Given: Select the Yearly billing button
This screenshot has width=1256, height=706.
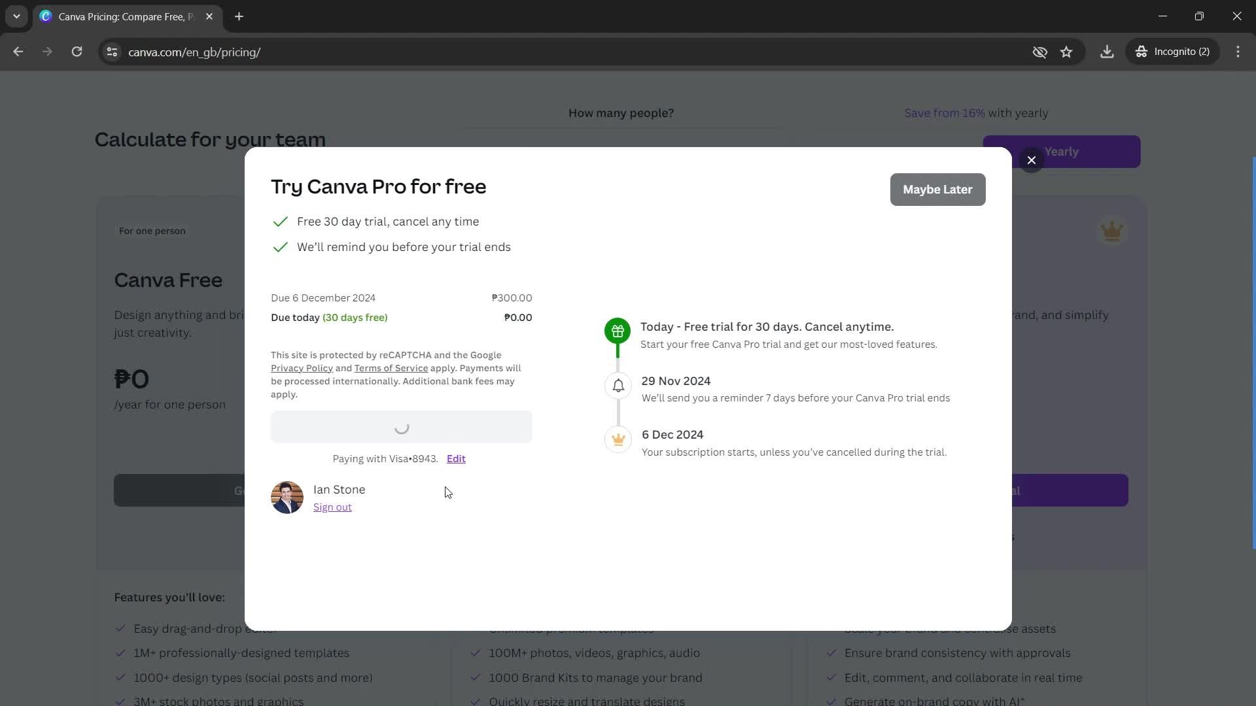Looking at the screenshot, I should click(x=1062, y=152).
